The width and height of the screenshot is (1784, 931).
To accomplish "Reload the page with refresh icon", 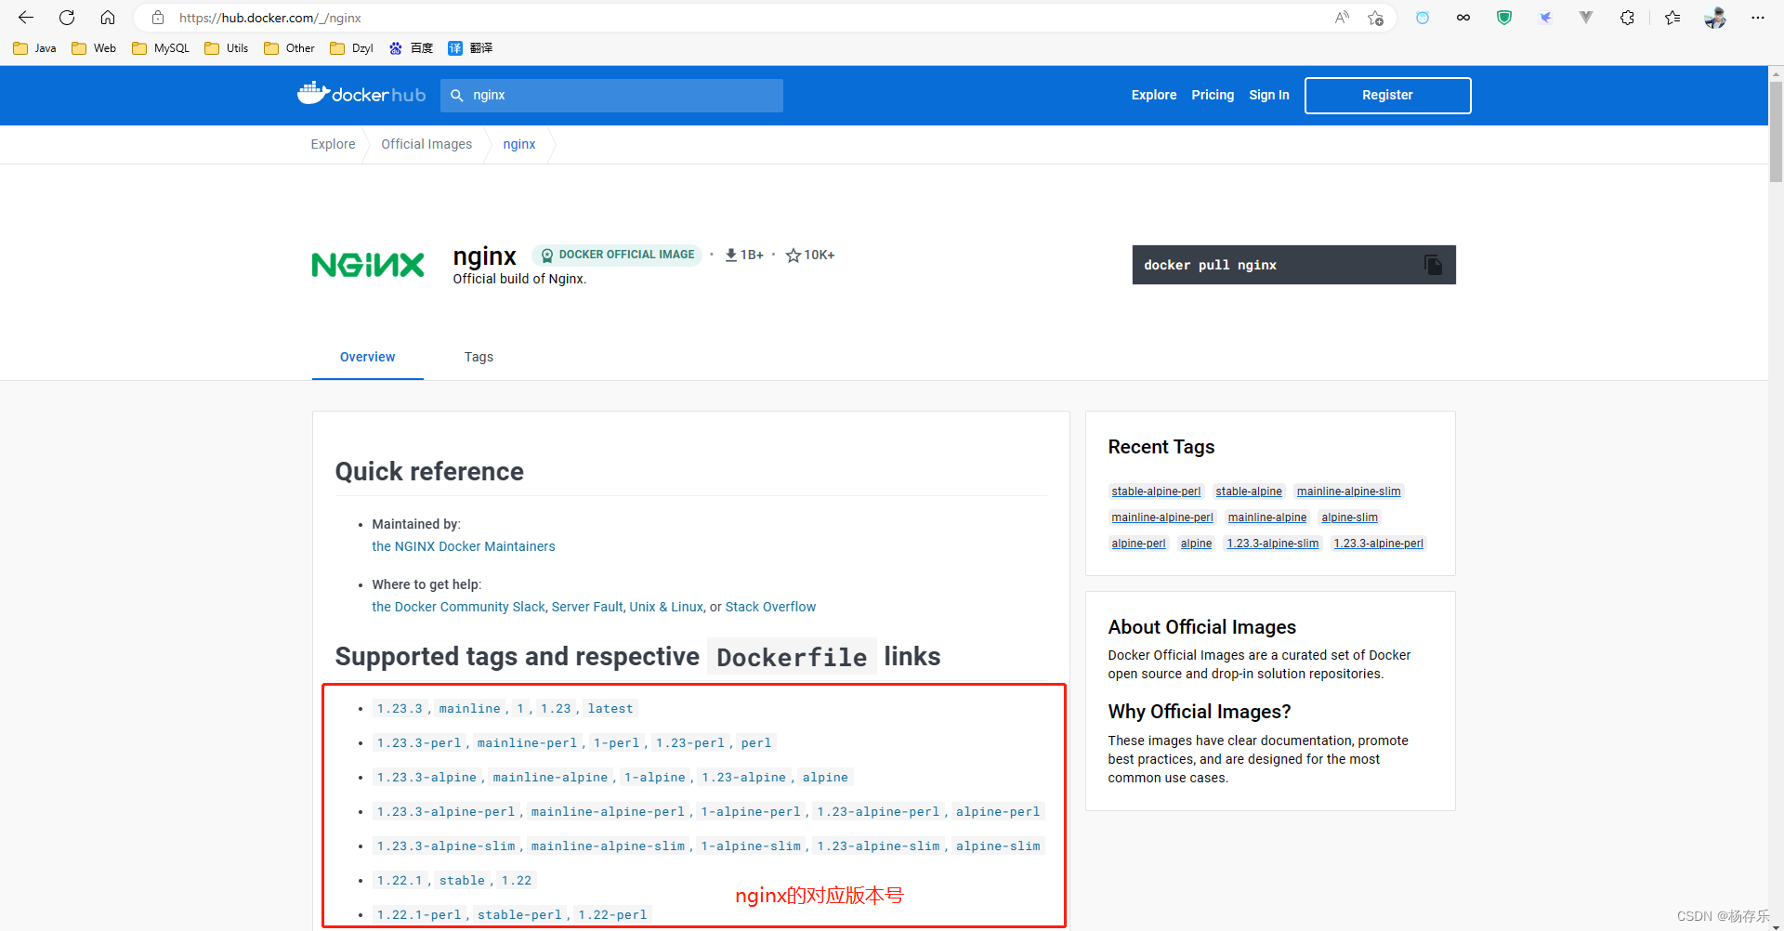I will point(67,18).
